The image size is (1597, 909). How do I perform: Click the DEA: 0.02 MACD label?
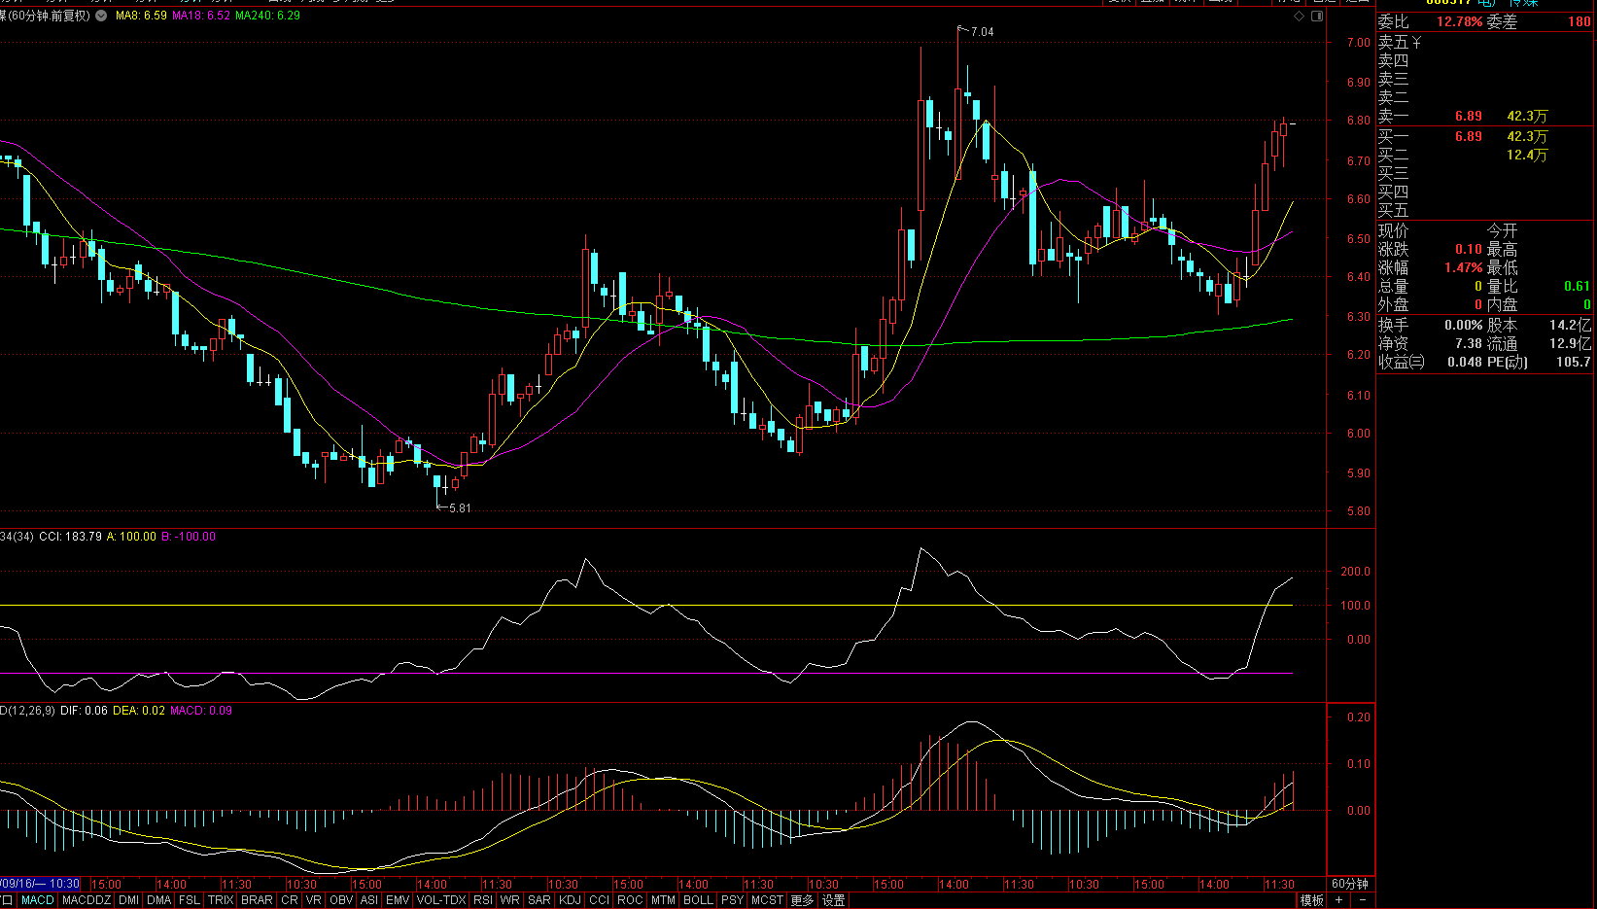point(139,711)
